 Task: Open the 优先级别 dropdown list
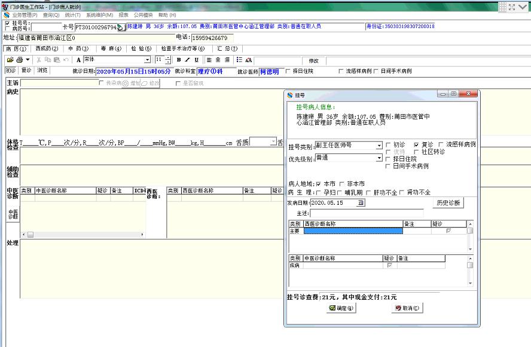[x=379, y=158]
